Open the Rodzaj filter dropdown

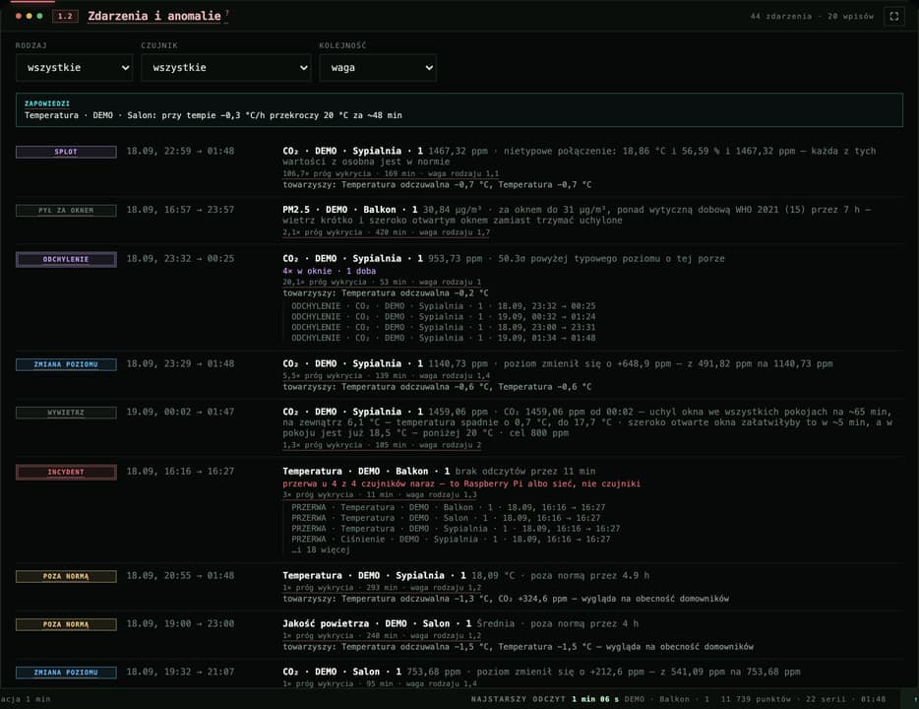(x=75, y=67)
